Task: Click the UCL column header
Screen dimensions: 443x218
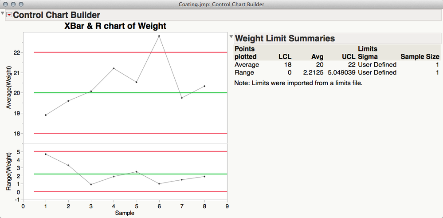Action: (349, 57)
